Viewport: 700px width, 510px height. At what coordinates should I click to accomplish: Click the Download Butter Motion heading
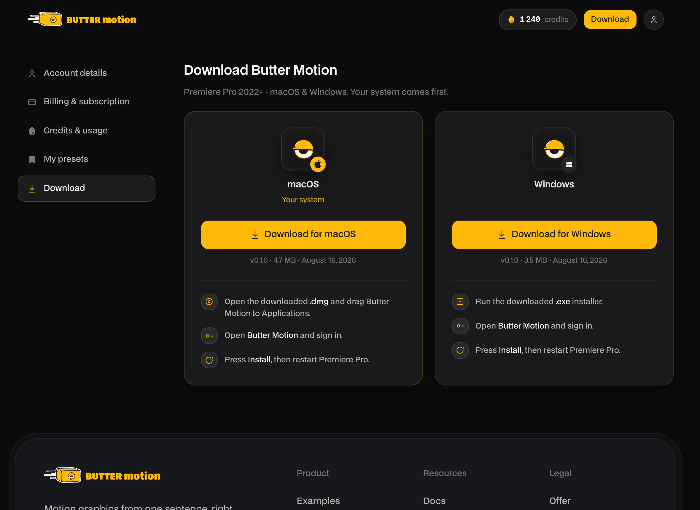pyautogui.click(x=260, y=70)
